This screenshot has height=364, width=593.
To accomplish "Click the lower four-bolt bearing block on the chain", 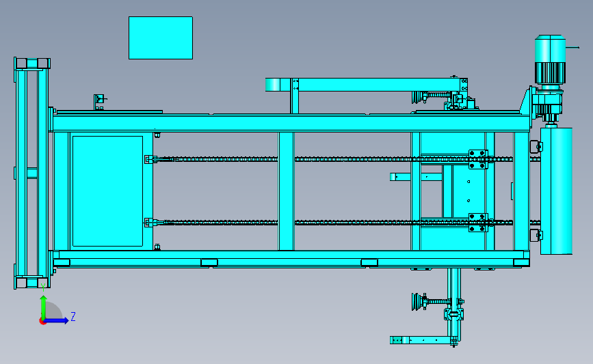I will coord(478,223).
